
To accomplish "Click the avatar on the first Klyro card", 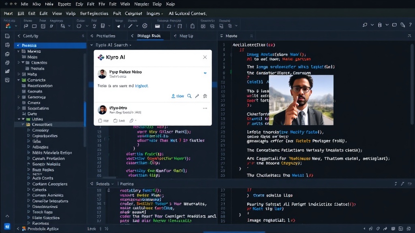I will pyautogui.click(x=102, y=74).
